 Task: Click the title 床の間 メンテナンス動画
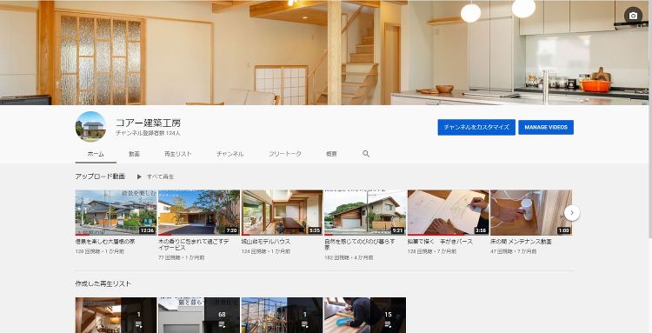pyautogui.click(x=521, y=242)
